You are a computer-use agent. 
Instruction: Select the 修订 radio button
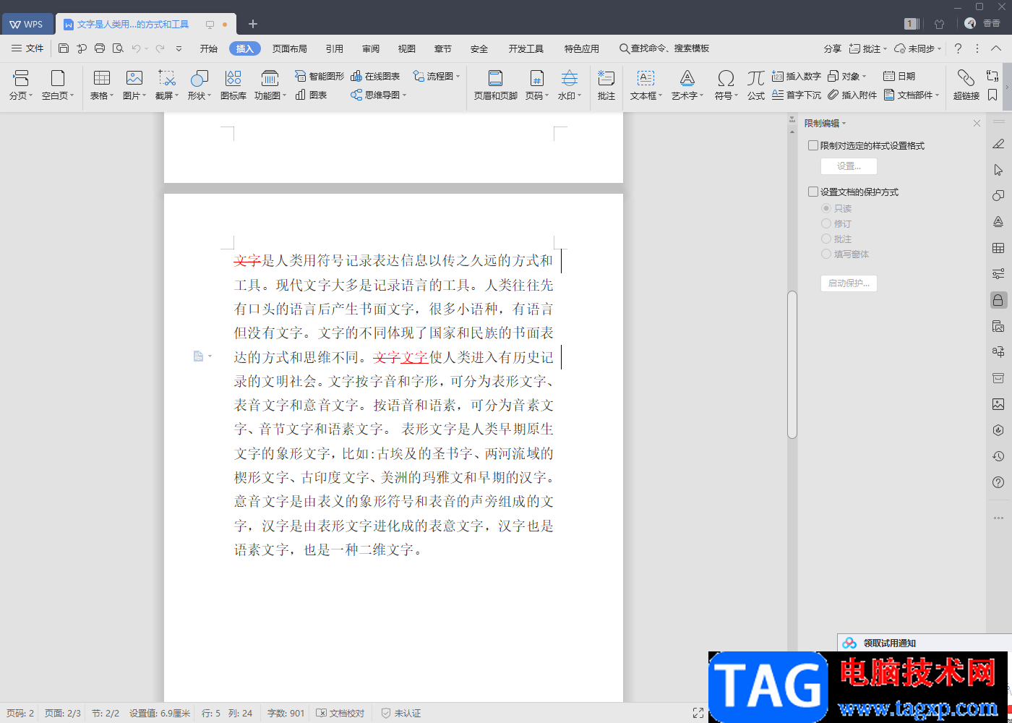(x=826, y=223)
